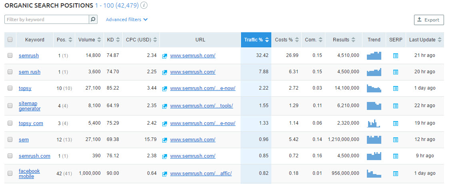Open external link icon for sem row
450x184 pixels.
click(x=164, y=140)
